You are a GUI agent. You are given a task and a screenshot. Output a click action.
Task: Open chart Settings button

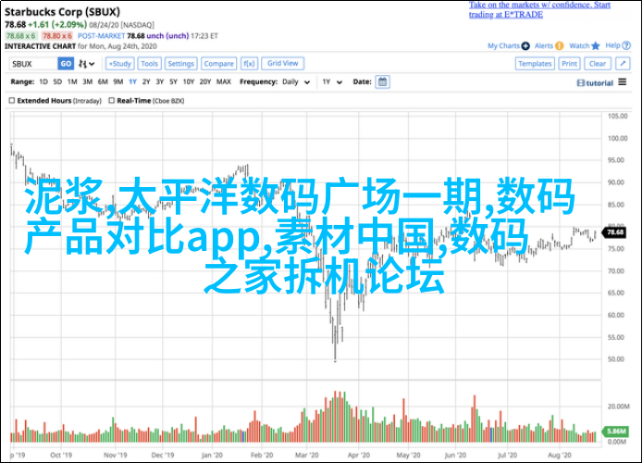[180, 64]
